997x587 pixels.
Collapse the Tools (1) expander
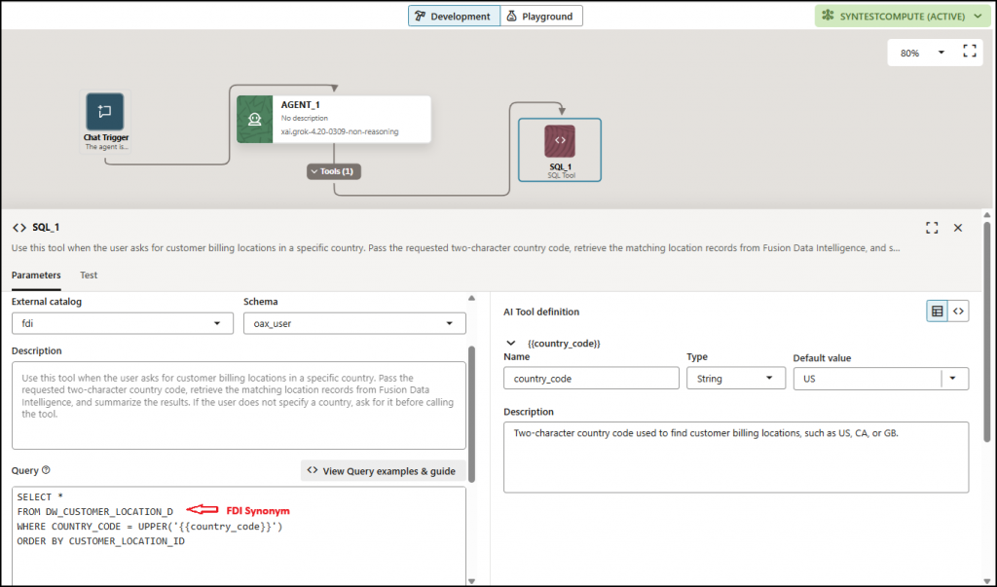click(334, 171)
